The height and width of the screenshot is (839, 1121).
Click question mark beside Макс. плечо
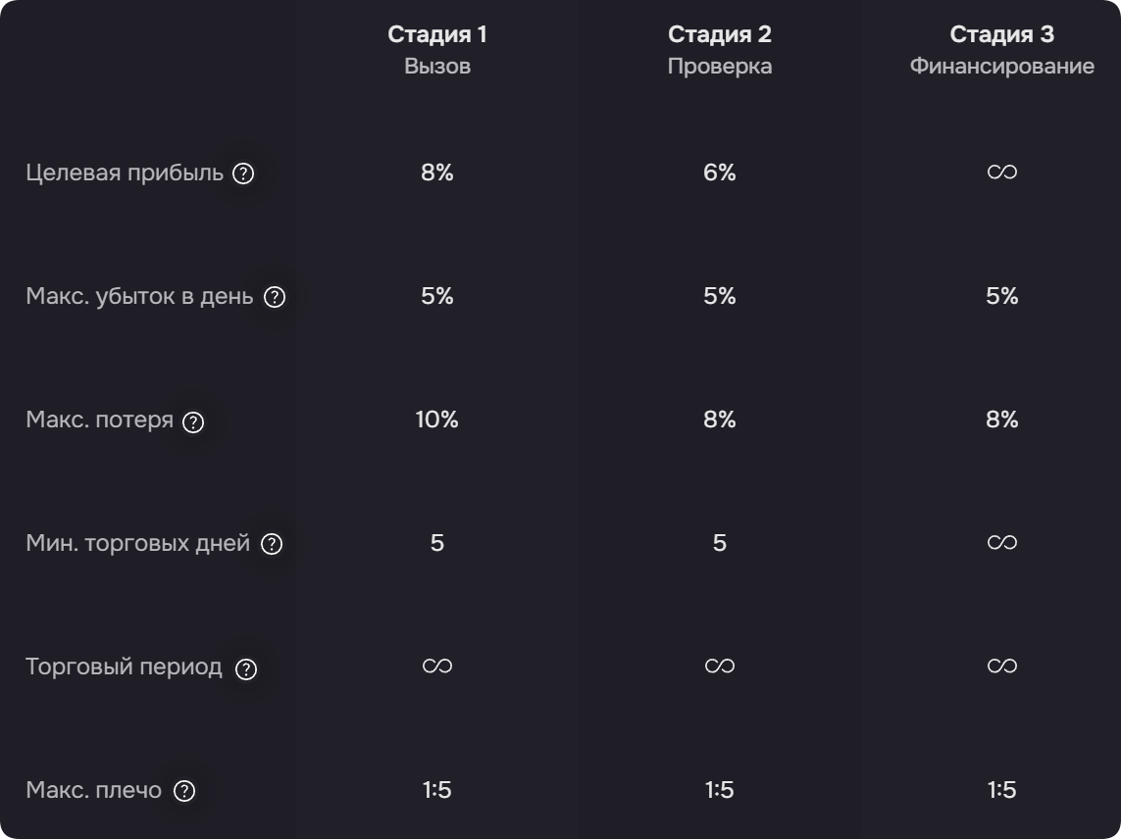pos(184,790)
